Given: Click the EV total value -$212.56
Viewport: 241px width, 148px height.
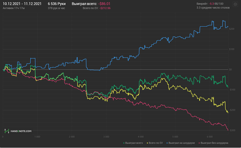Looking at the screenshot, I should 105,8.
